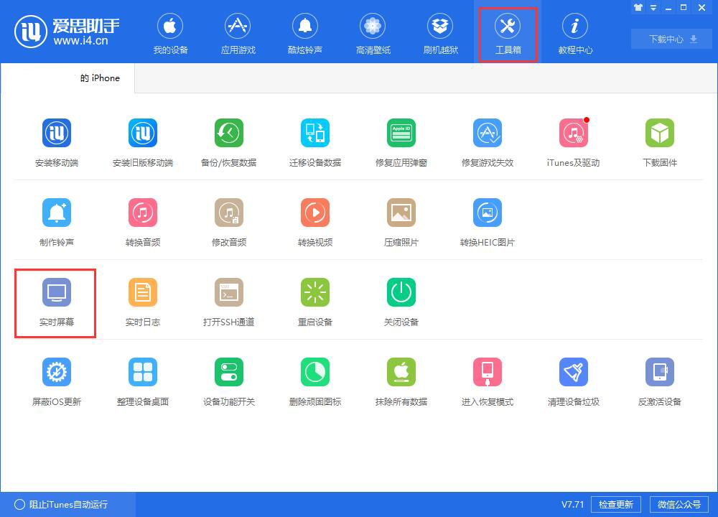
Task: Click the 检查更新 check updates button
Action: click(616, 504)
